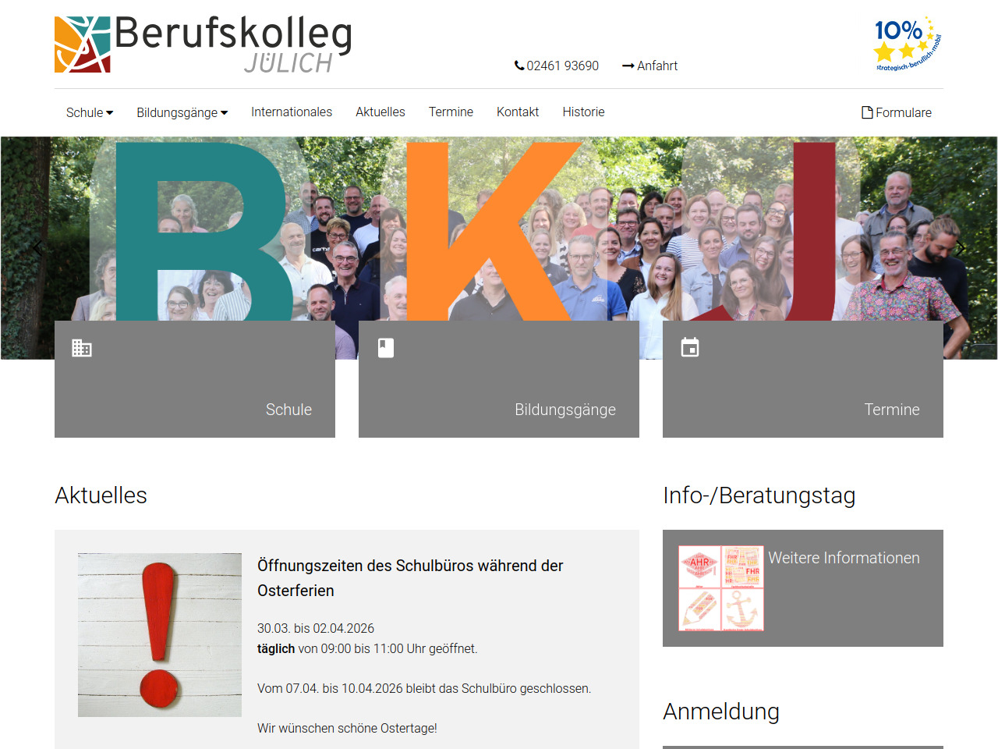Click the document icon beside Formulare

[x=867, y=112]
